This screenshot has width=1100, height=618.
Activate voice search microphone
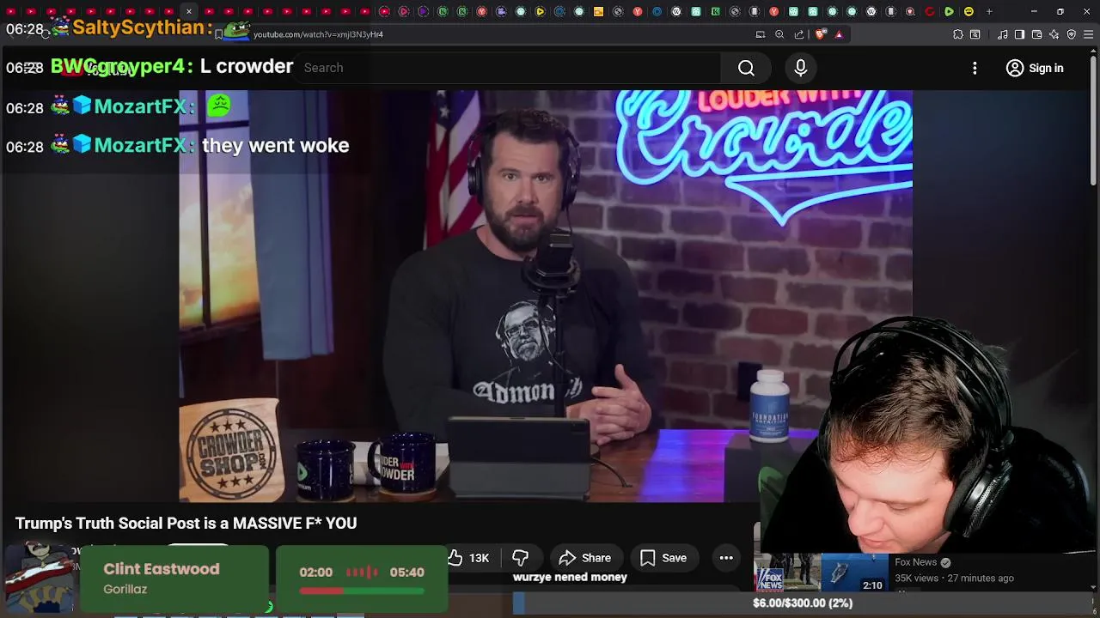800,68
